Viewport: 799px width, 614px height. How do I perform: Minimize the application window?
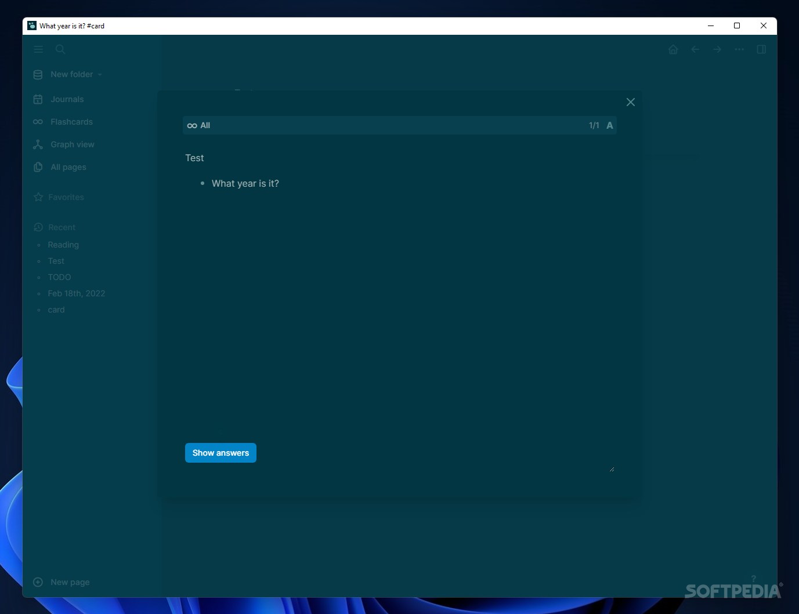coord(710,26)
